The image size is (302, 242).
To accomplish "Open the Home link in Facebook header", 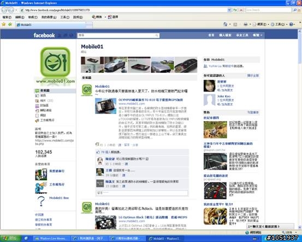I will [211, 35].
